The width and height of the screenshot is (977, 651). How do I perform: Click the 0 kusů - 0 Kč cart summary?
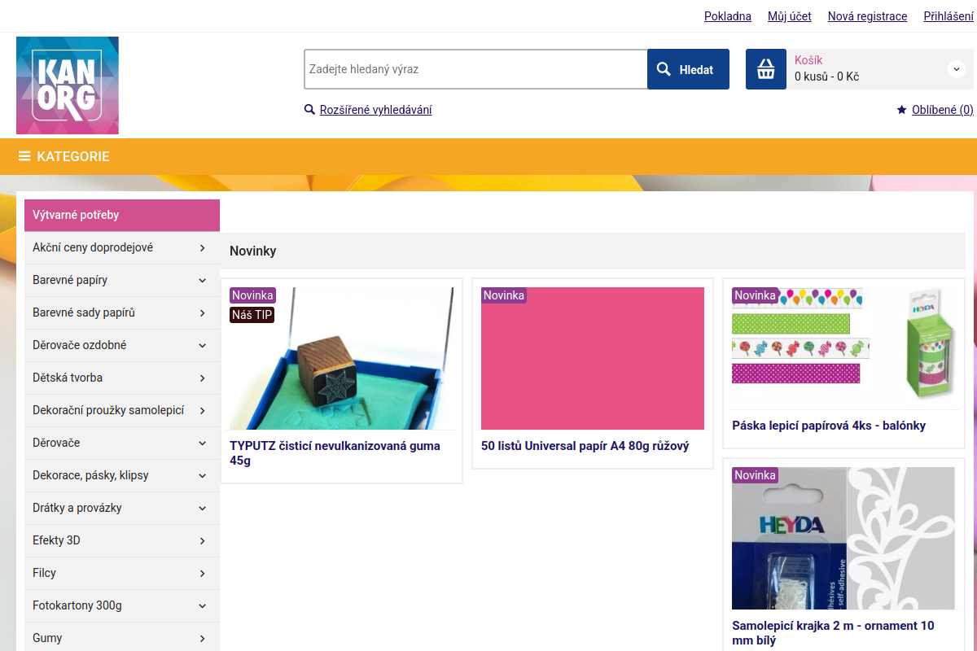click(x=826, y=76)
